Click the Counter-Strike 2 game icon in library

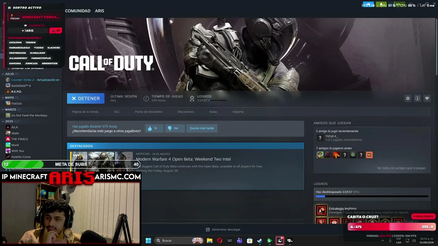(8, 80)
